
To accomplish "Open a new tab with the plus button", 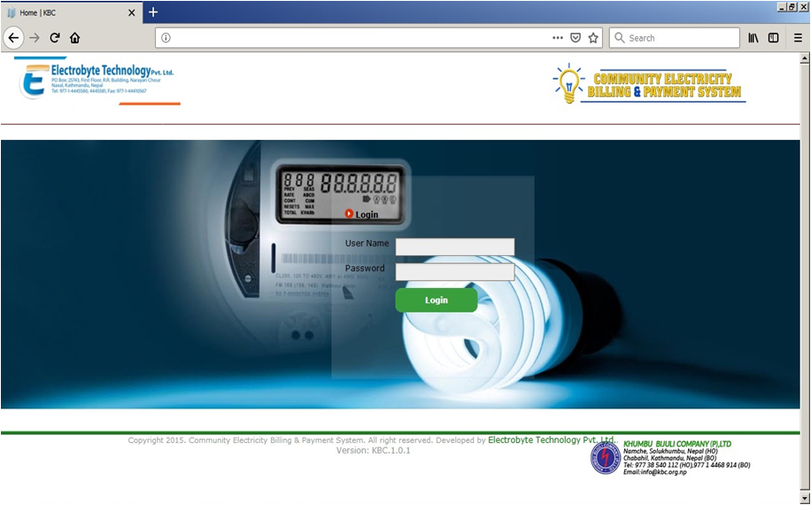I will pos(153,12).
